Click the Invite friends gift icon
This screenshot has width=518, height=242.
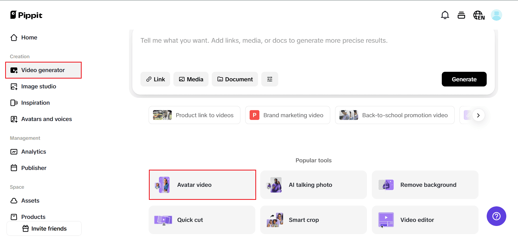(x=26, y=228)
